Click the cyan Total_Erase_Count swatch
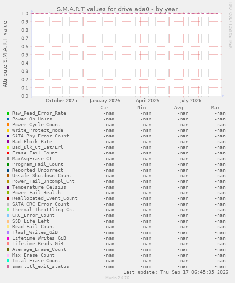The width and height of the screenshot is (235, 283). (8, 261)
